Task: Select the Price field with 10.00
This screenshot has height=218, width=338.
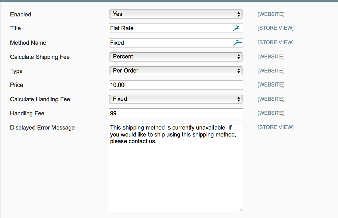Action: click(x=176, y=85)
